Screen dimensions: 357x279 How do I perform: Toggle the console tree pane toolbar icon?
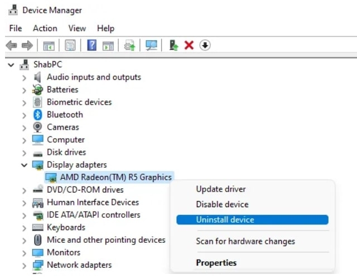49,46
